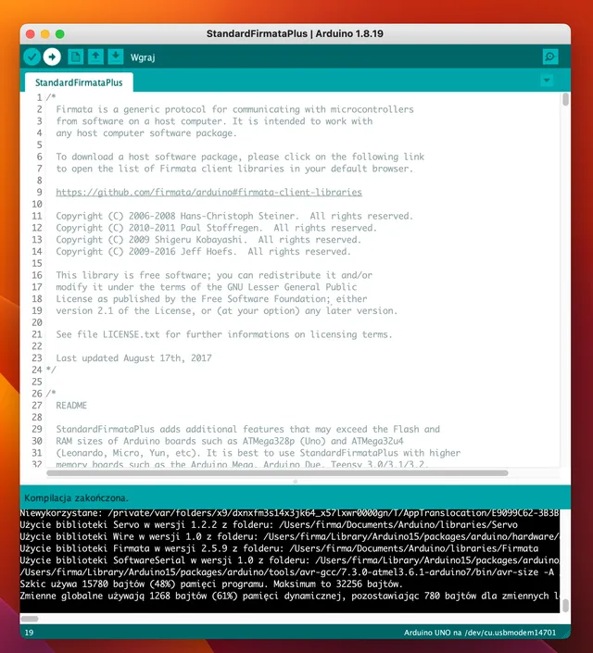The height and width of the screenshot is (653, 593).
Task: Click line number 19 in status bar
Action: (x=29, y=633)
